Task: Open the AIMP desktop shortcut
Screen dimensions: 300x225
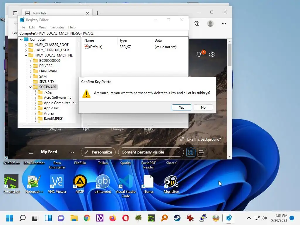Action: [80, 184]
